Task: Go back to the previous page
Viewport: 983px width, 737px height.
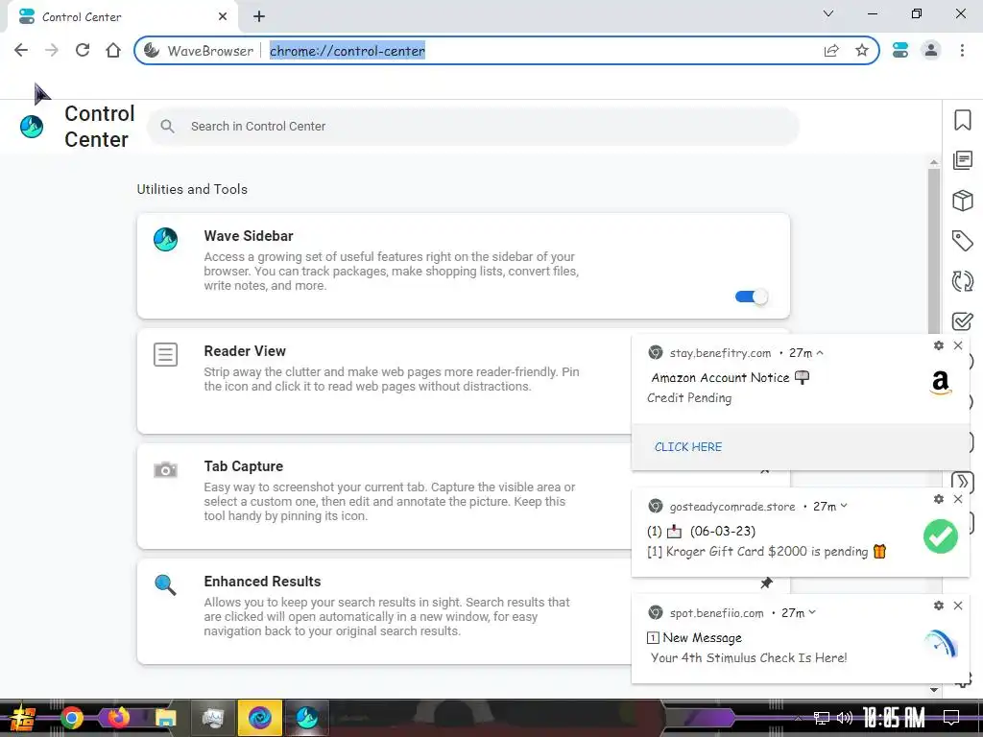Action: [21, 50]
